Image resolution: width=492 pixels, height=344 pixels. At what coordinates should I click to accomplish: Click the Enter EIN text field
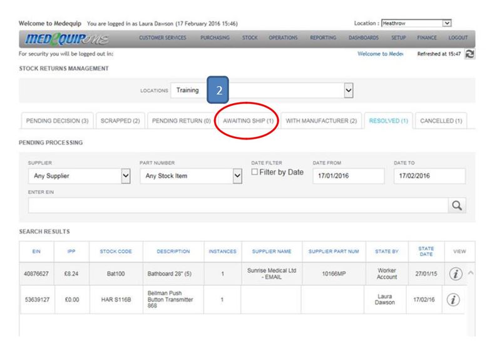(x=238, y=205)
